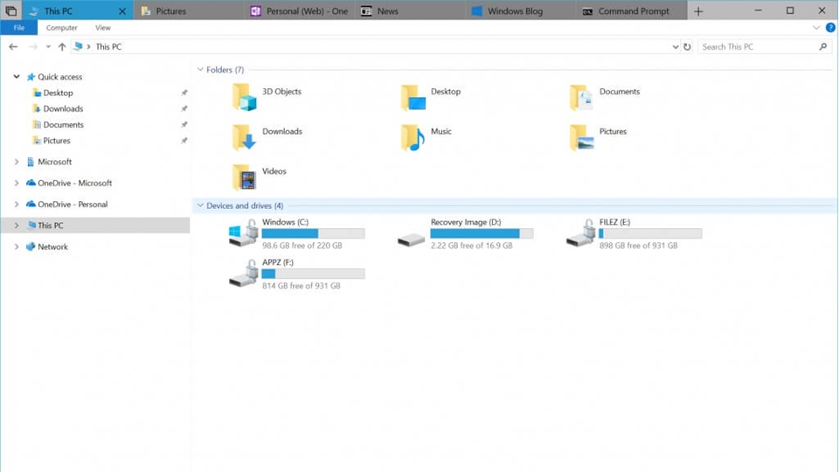
Task: Click the blue help question mark icon
Action: tap(830, 28)
